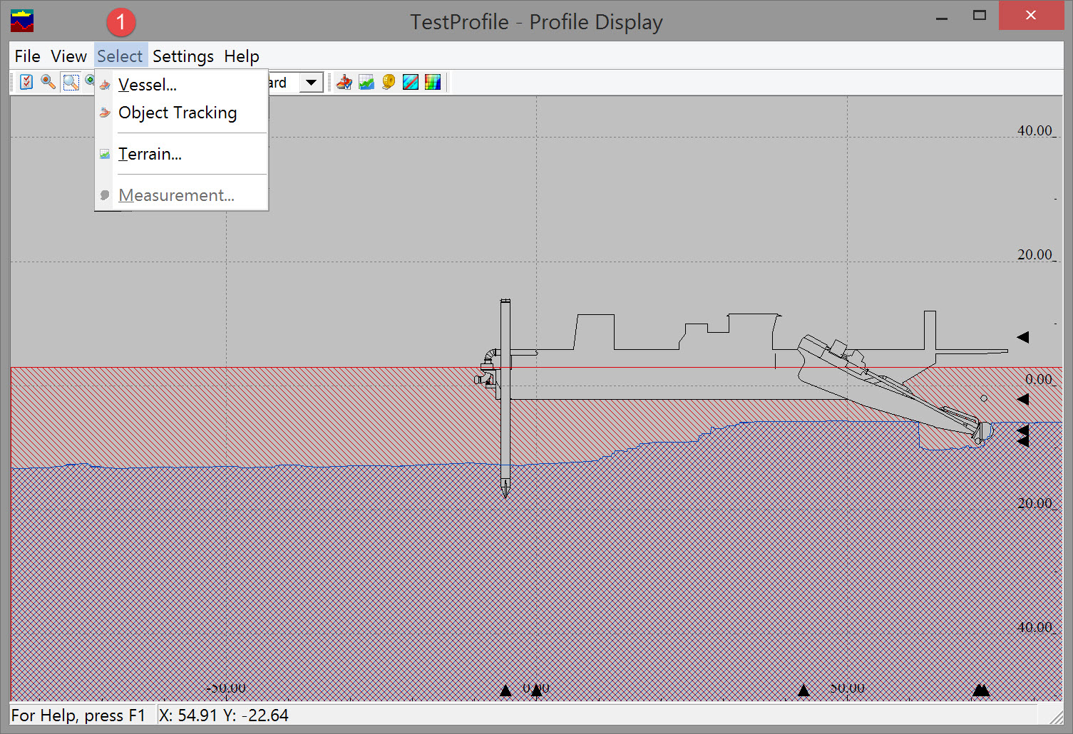Choose Vessel... from the Select menu
Viewport: 1073px width, 734px height.
pos(148,85)
